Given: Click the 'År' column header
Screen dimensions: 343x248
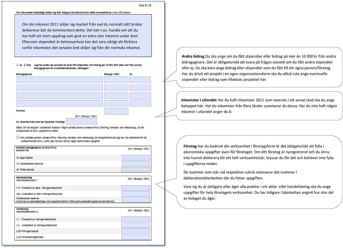Looking at the screenshot, I should click(x=131, y=74).
